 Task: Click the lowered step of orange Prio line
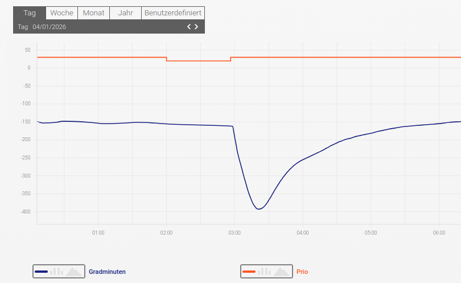[198, 61]
